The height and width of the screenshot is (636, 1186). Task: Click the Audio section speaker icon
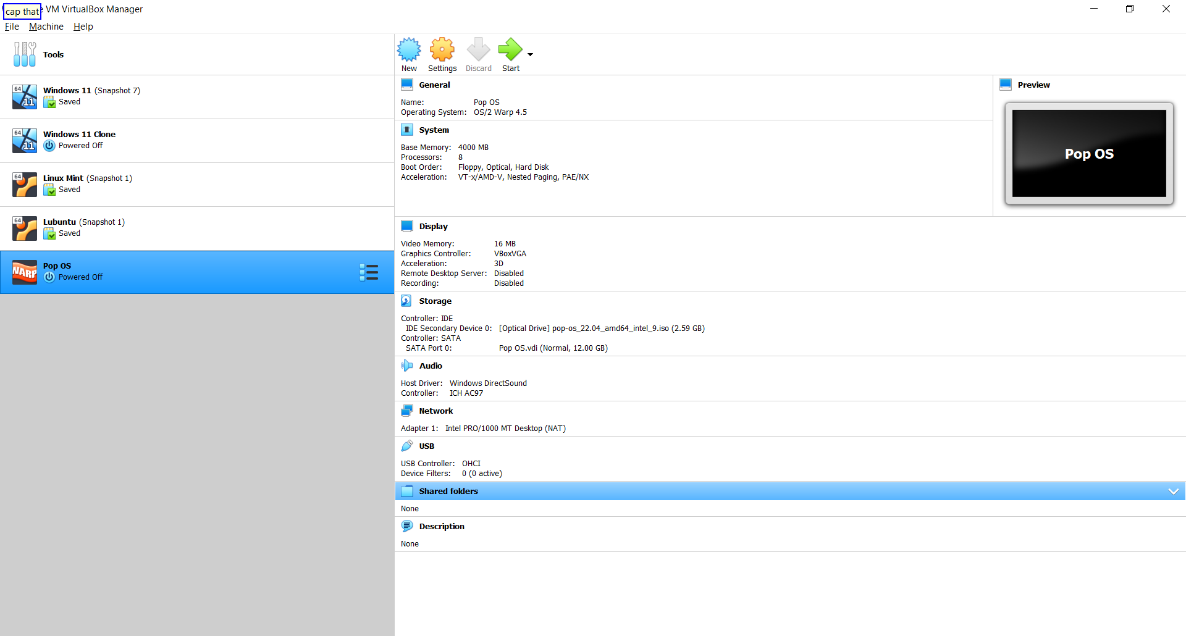(406, 366)
